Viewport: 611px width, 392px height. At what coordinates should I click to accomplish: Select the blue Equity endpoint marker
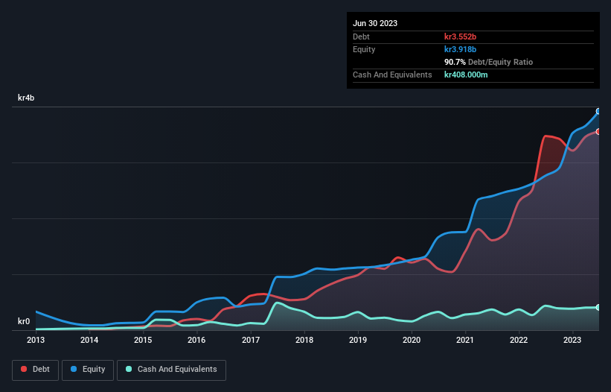pos(598,111)
